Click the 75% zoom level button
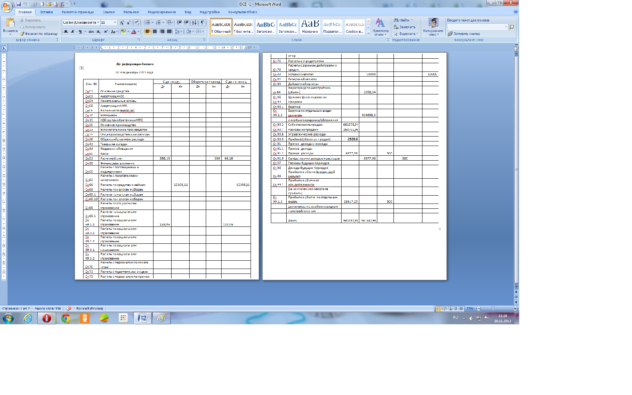The image size is (632, 395). [470, 308]
